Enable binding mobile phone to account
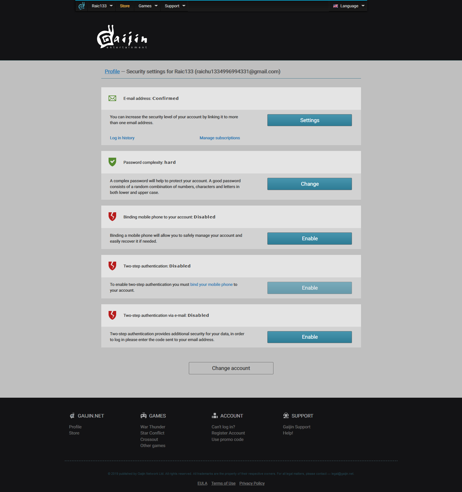Screen dimensions: 462x492 [310, 239]
